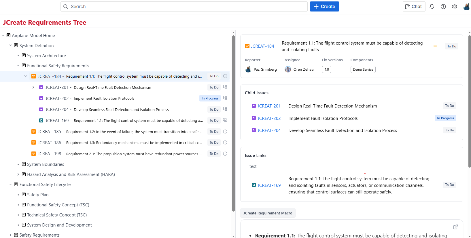471x238 pixels.
Task: Select System Design and Development page
Action: [59, 225]
